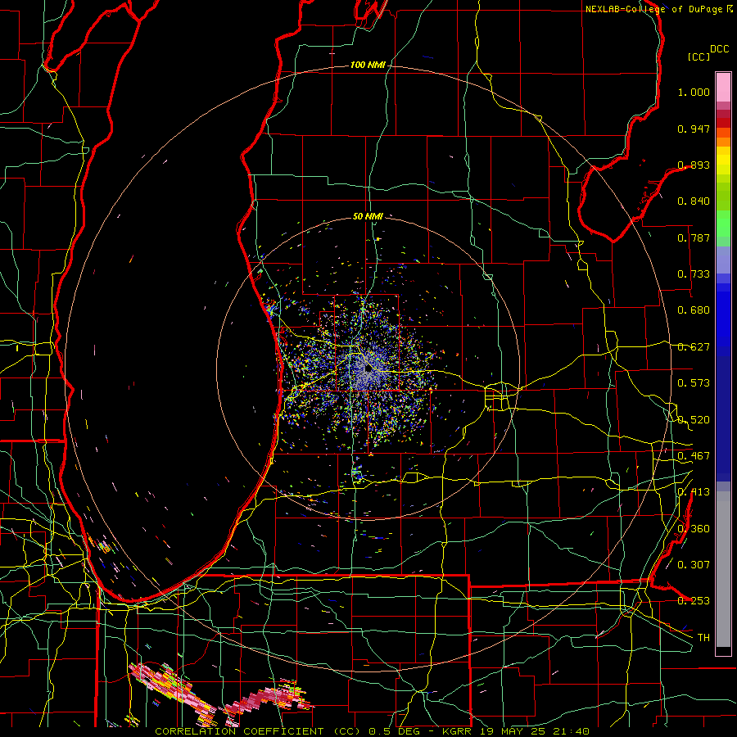
Task: Select the 0.787 scale value
Action: 694,237
